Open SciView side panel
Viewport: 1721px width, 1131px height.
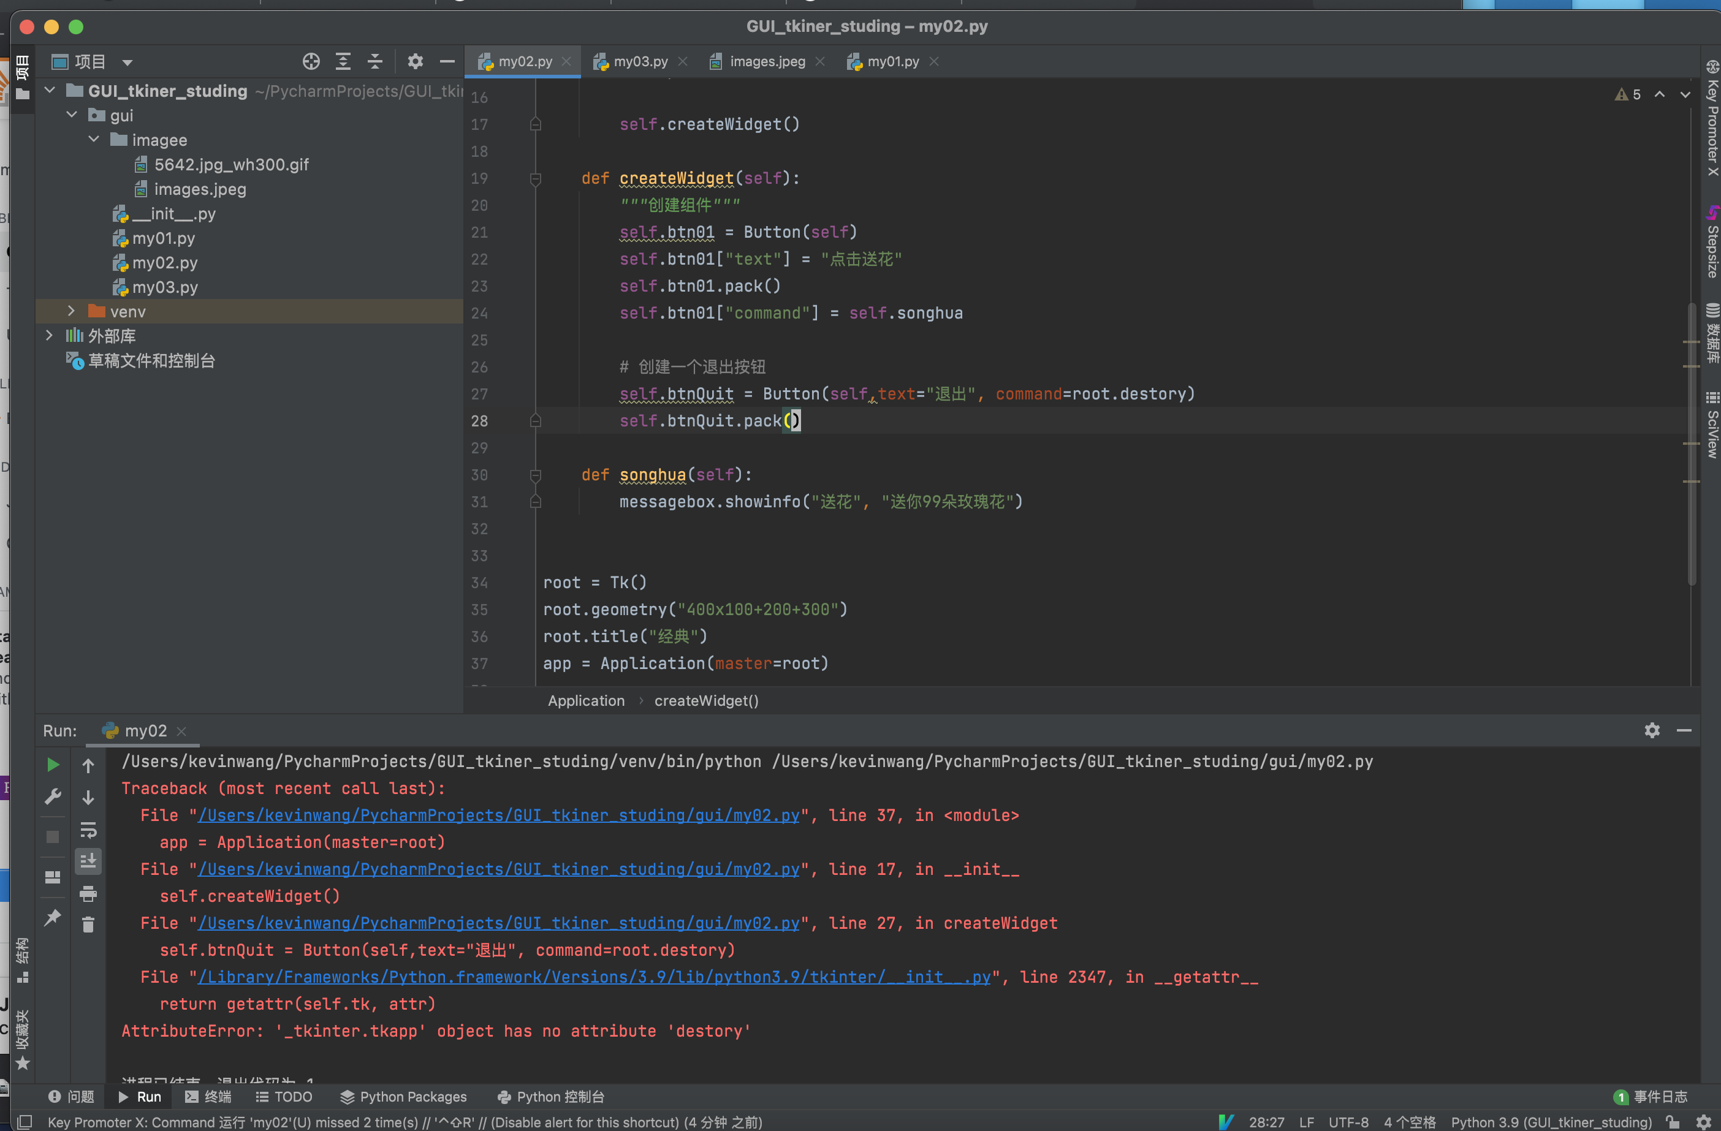[1712, 425]
